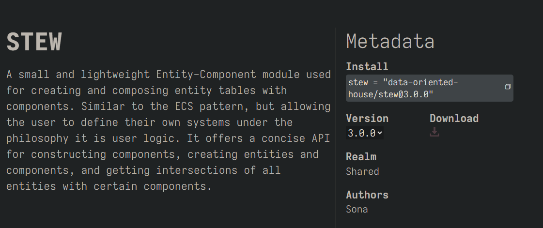543x228 pixels.
Task: Click the divider between description and Metadata
Action: [x=336, y=128]
